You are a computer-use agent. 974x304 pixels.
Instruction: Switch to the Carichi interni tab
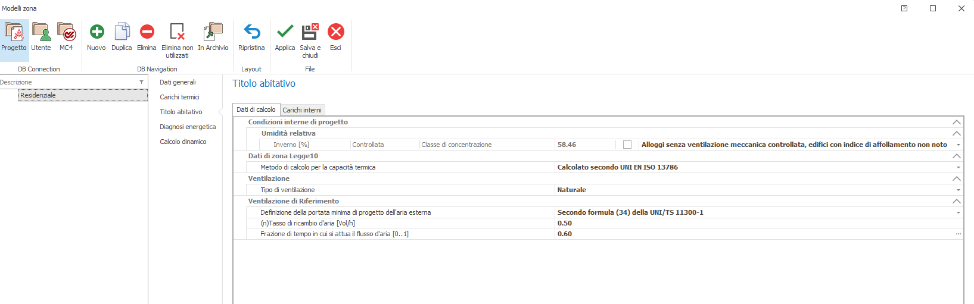pos(302,110)
